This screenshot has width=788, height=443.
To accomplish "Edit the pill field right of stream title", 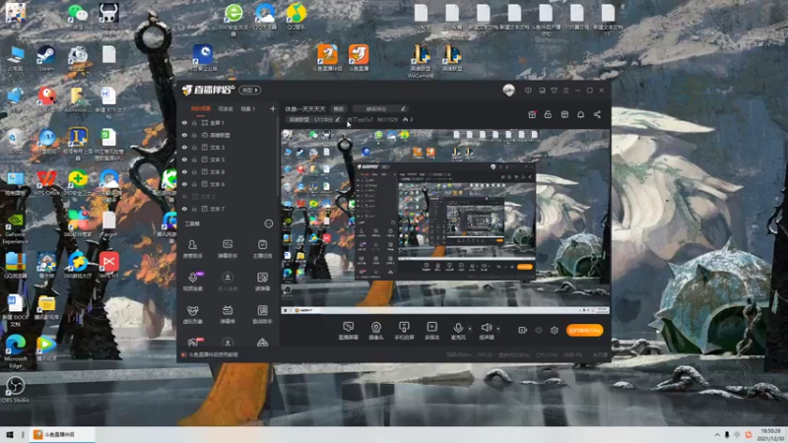I will (380, 108).
